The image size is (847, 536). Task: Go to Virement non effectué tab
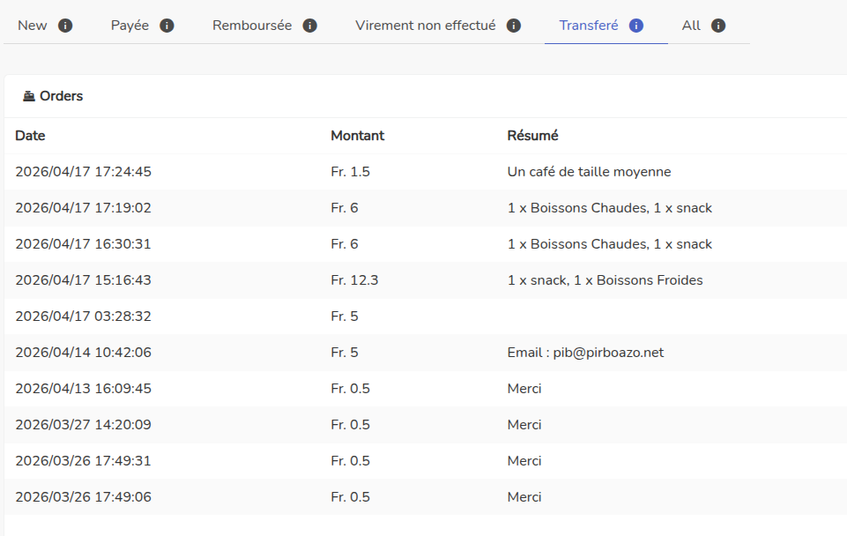pyautogui.click(x=426, y=26)
